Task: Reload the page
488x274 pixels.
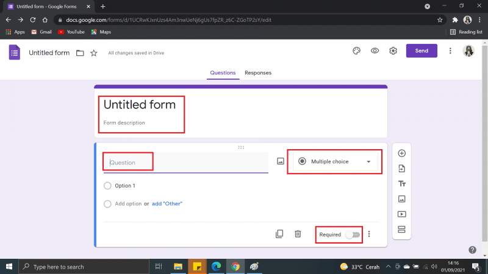Action: point(33,20)
